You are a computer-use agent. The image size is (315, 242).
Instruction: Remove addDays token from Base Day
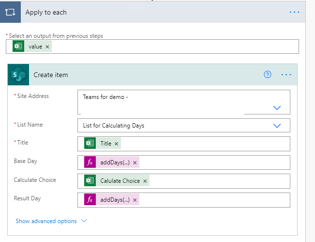tap(135, 162)
